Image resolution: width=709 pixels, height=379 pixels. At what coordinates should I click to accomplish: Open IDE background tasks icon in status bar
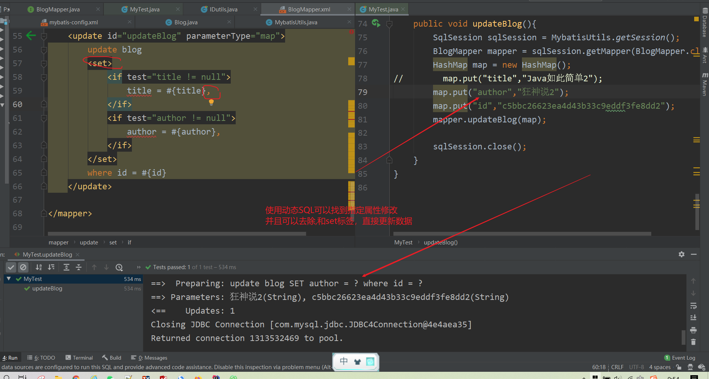point(702,367)
